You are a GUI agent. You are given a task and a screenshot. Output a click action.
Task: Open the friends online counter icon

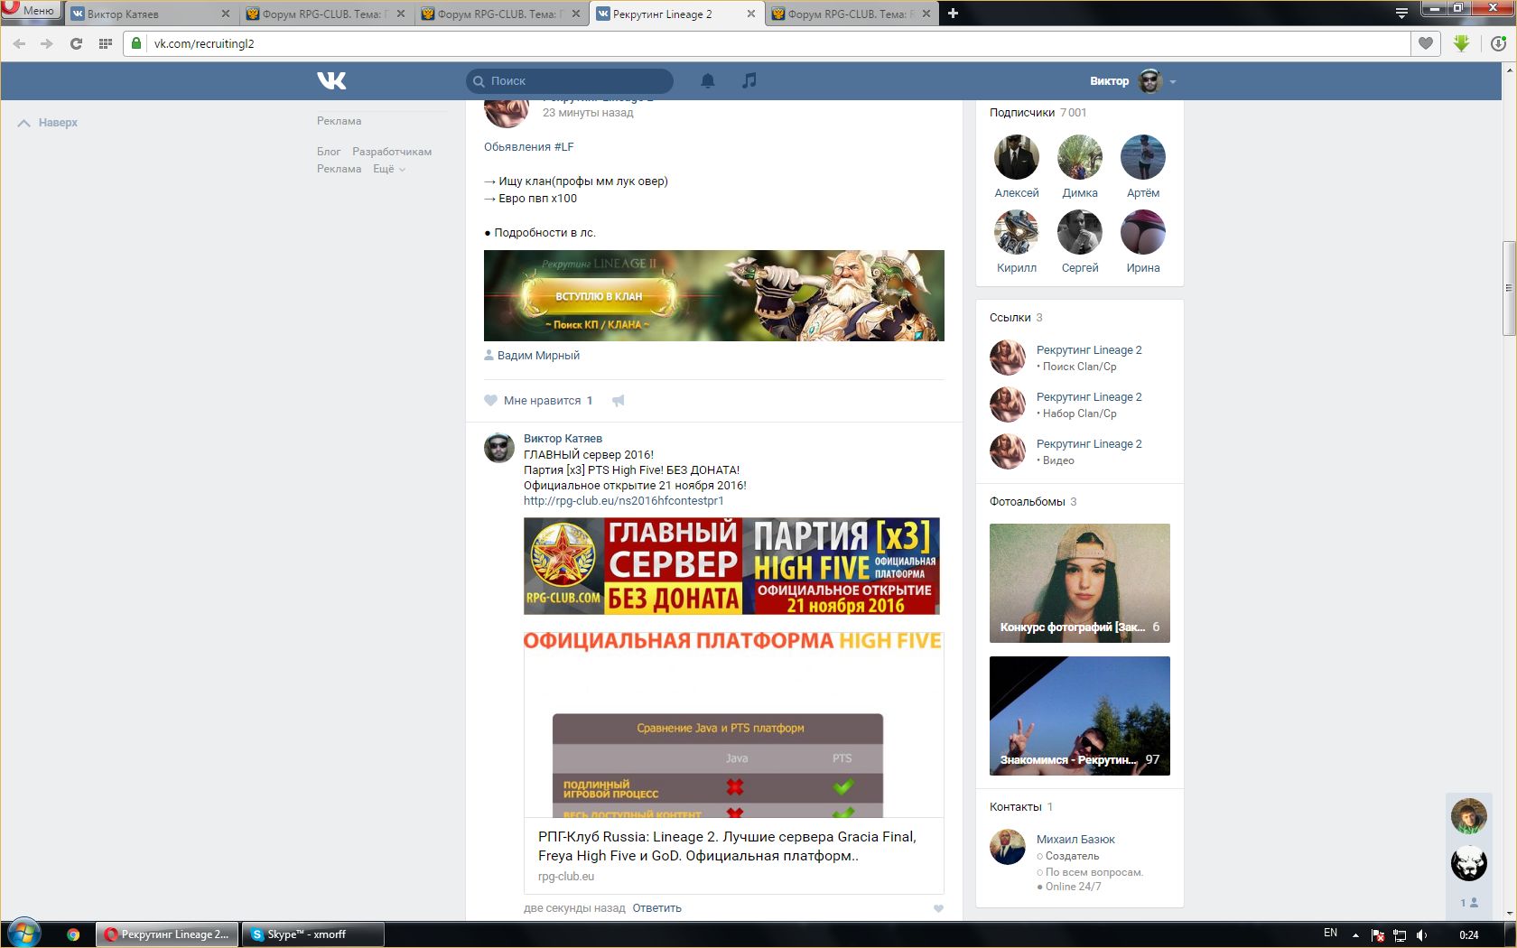point(1469,903)
